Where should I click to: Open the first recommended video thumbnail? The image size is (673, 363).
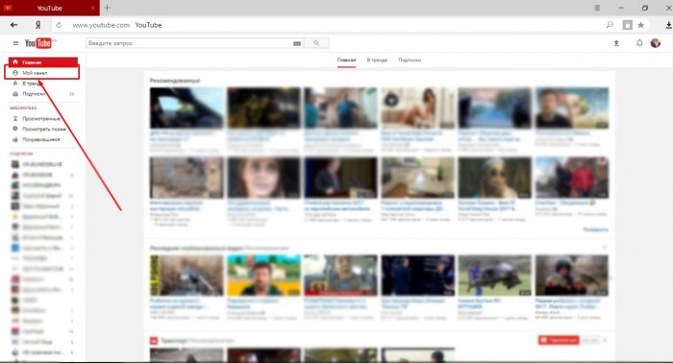(187, 108)
